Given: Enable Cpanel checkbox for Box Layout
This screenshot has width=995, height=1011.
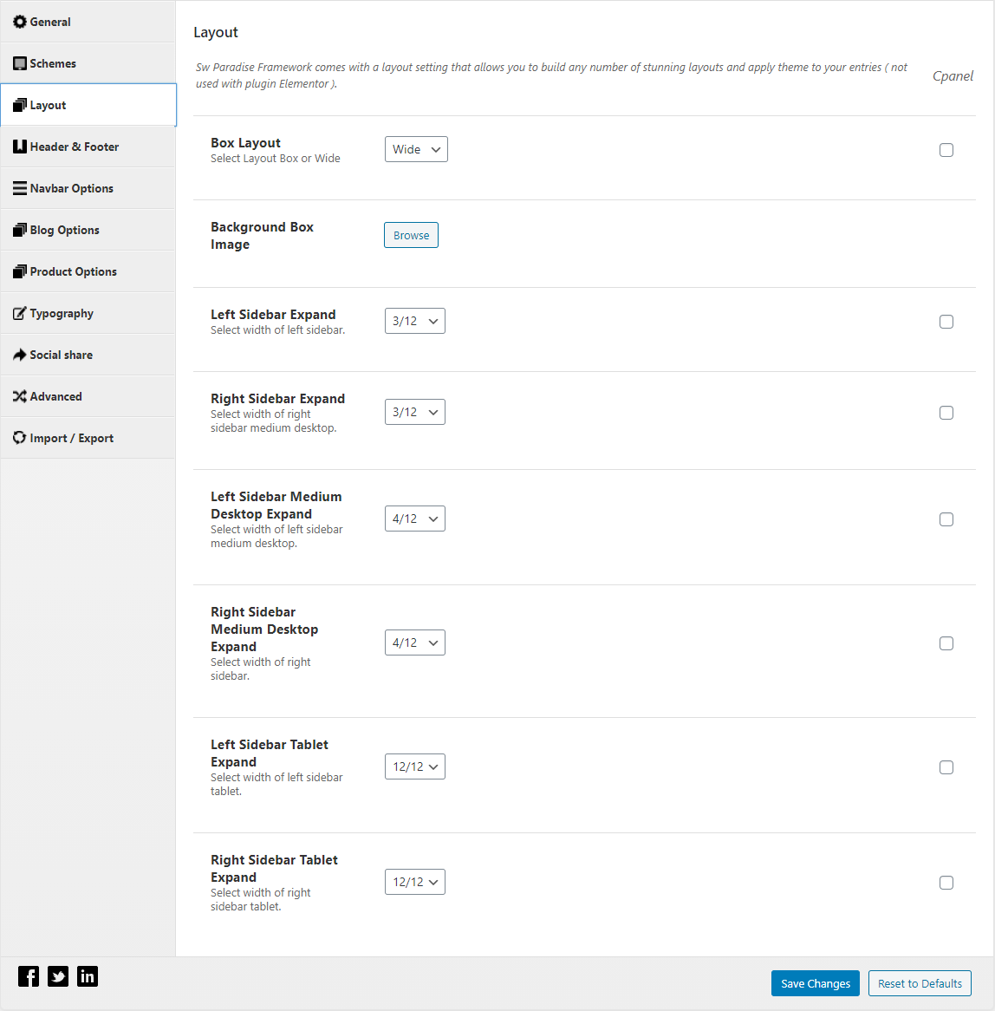Looking at the screenshot, I should 946,150.
